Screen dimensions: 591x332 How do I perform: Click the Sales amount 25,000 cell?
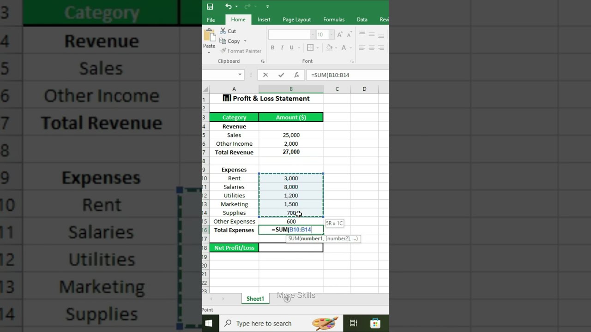[x=291, y=135]
